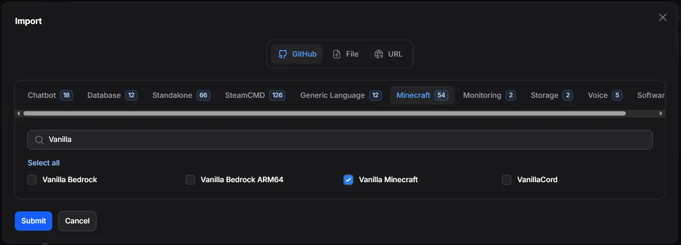Click the tab bar scrollbar thumb
Viewport: 681px width, 245px height.
click(325, 114)
